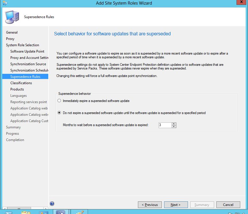Click Completion in the wizard sidebar
Screen dimensions: 248x214
[x=15, y=140]
